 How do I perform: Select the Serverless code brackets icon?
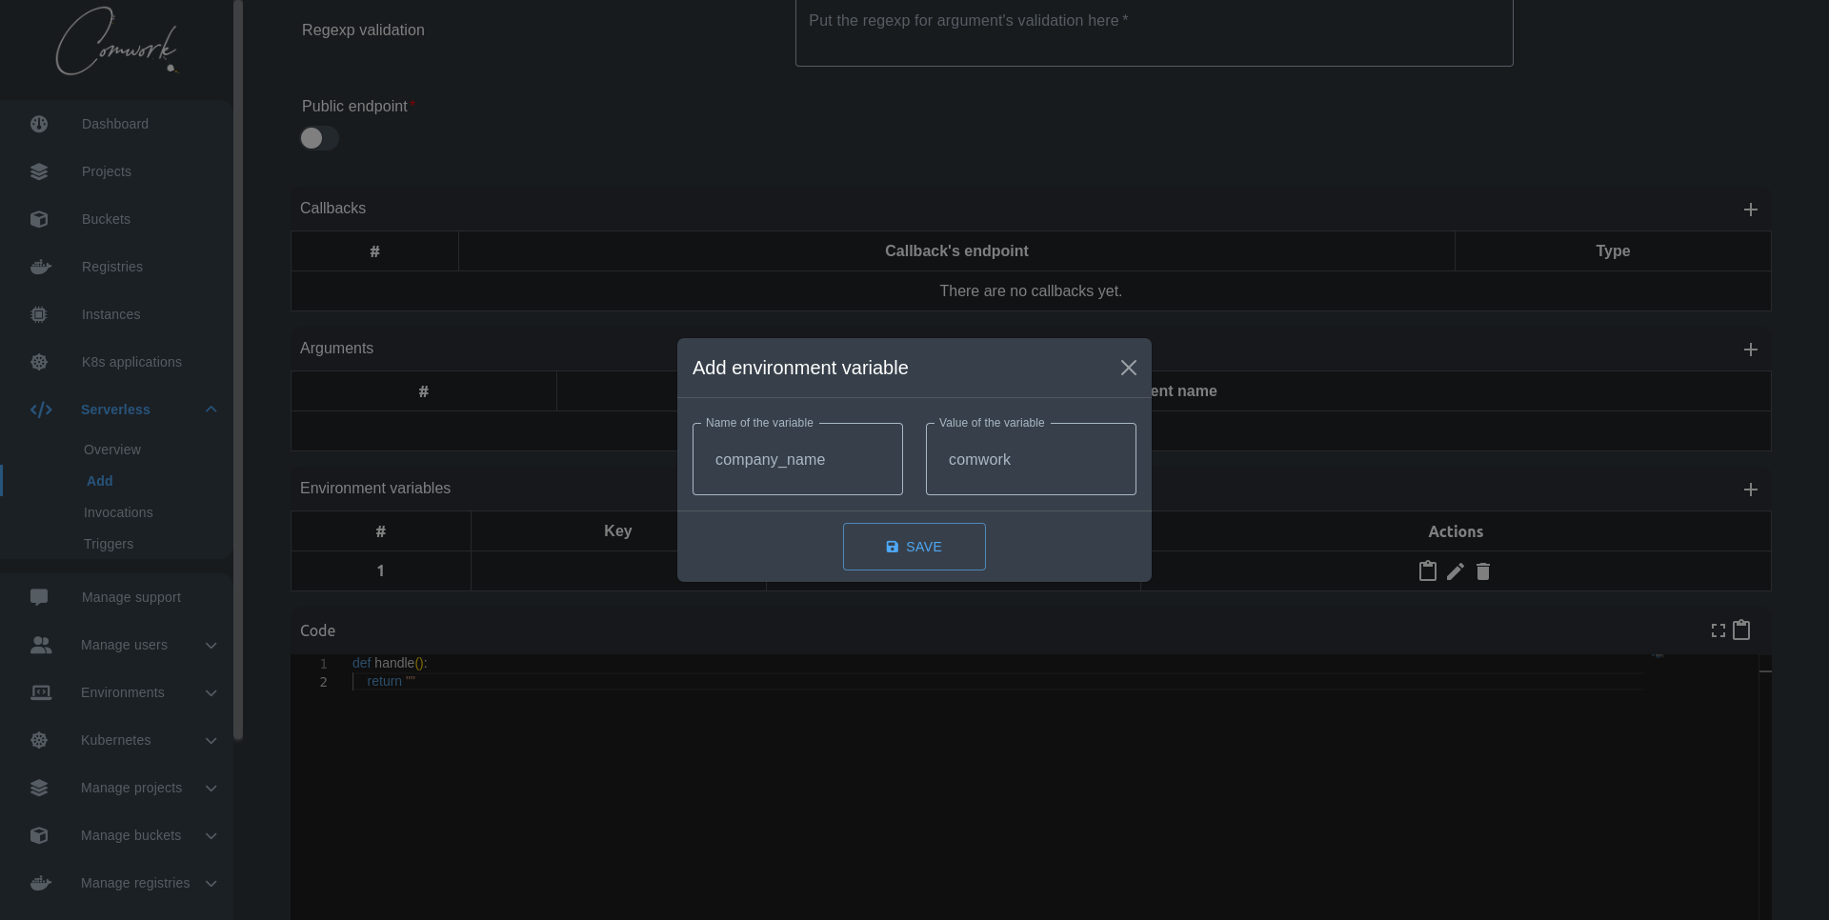(41, 410)
